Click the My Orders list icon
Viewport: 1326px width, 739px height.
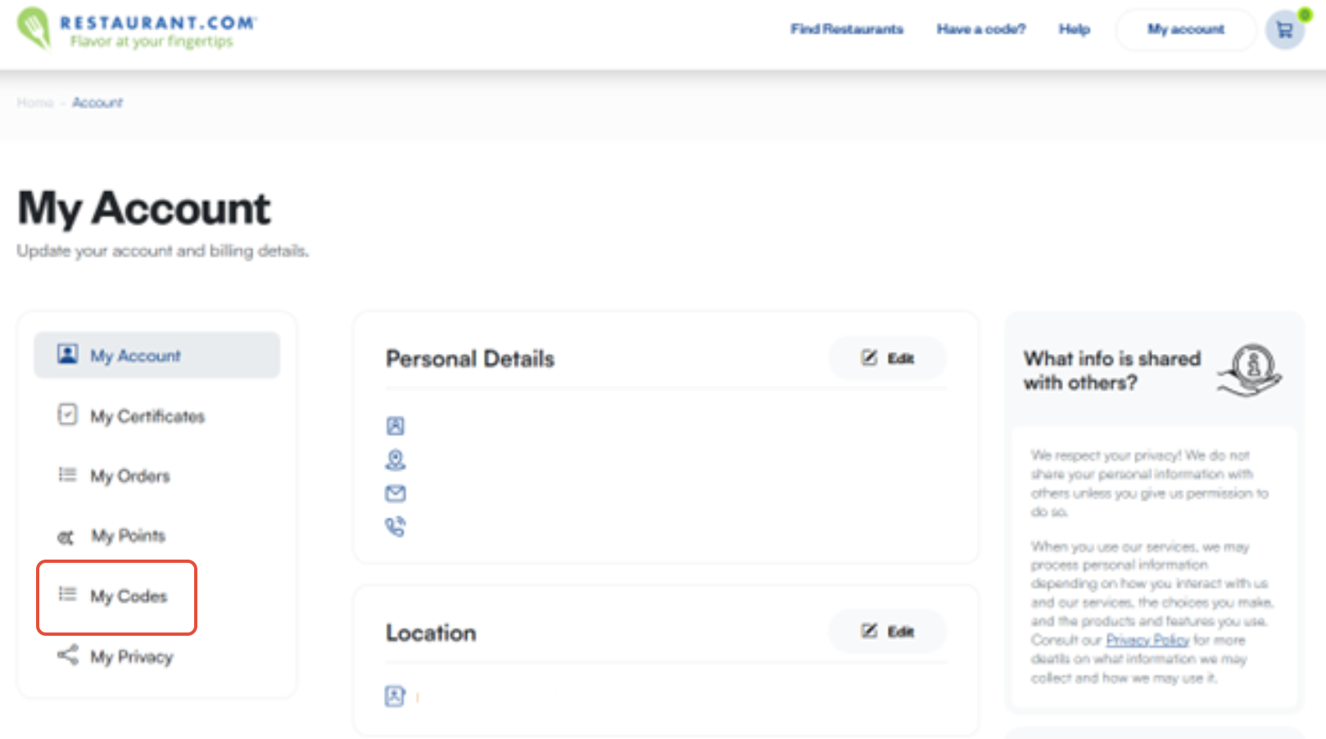pos(67,474)
